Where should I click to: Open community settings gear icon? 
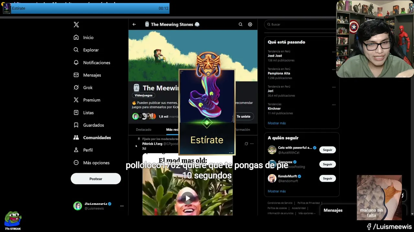(x=250, y=24)
